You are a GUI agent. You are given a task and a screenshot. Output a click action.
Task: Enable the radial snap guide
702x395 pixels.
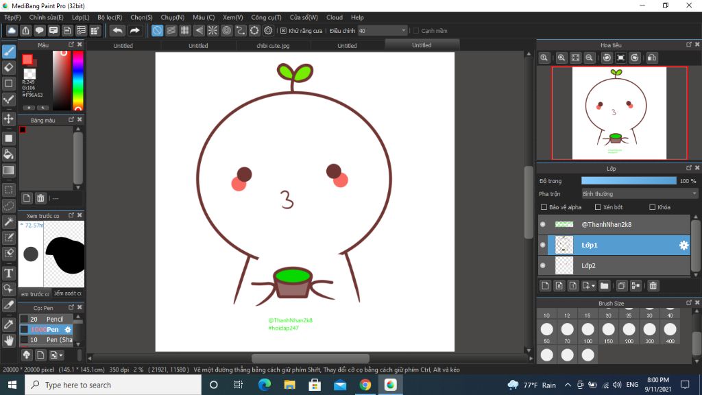(x=213, y=30)
